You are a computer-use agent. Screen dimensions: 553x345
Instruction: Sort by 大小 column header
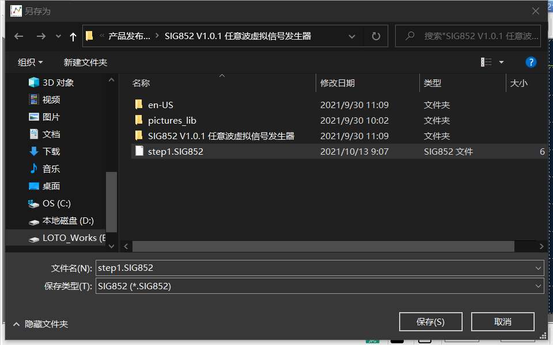519,83
